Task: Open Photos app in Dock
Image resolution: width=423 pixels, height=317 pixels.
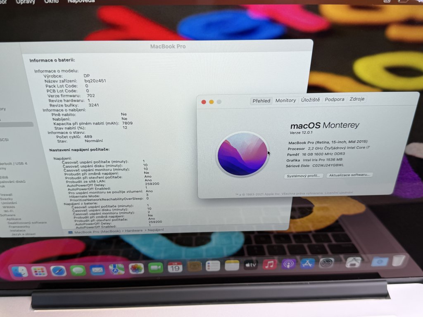Action: [x=136, y=268]
